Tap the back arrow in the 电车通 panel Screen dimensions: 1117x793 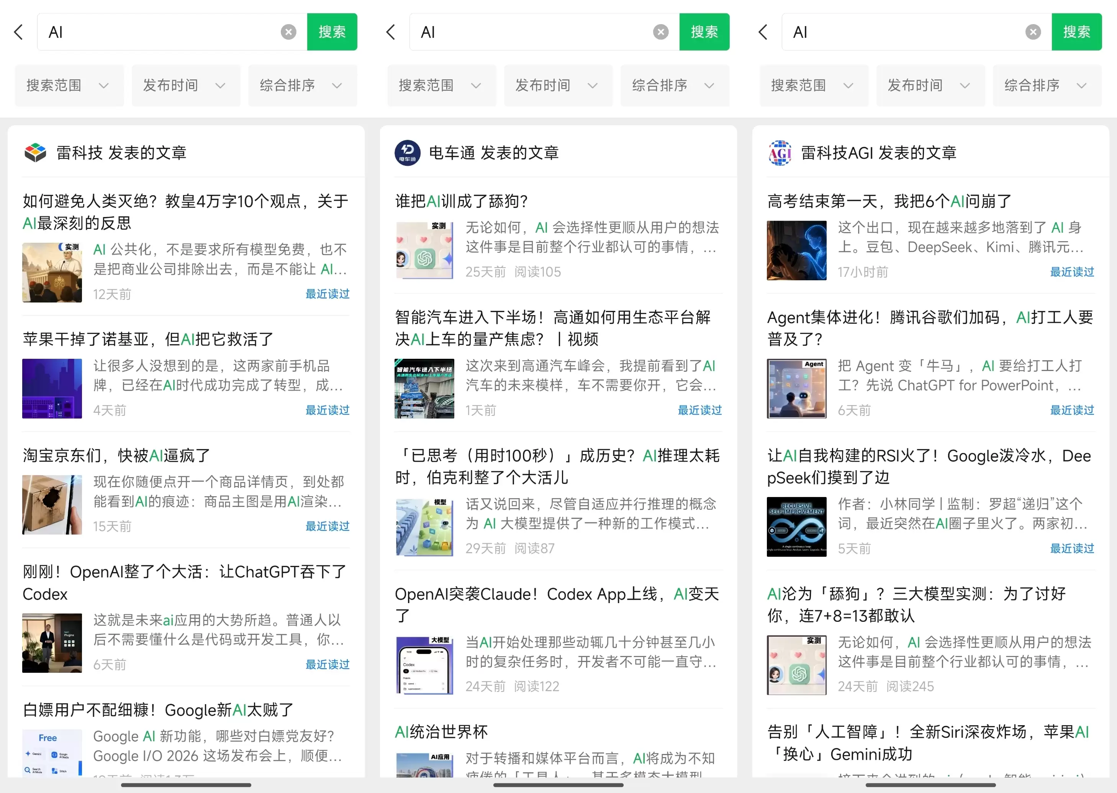tap(391, 32)
